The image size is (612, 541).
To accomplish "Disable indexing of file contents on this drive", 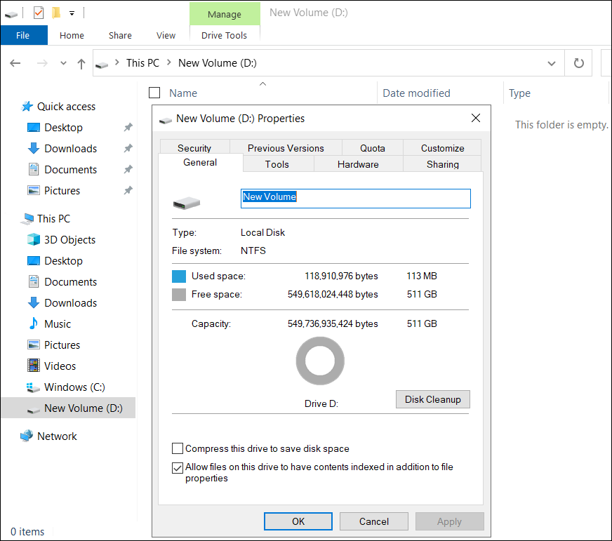I will [178, 467].
